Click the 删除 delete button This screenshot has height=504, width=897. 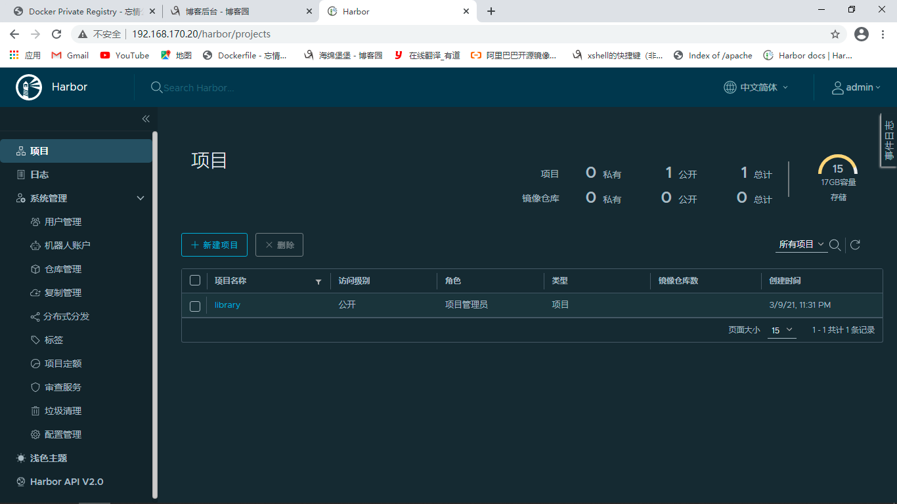coord(279,245)
